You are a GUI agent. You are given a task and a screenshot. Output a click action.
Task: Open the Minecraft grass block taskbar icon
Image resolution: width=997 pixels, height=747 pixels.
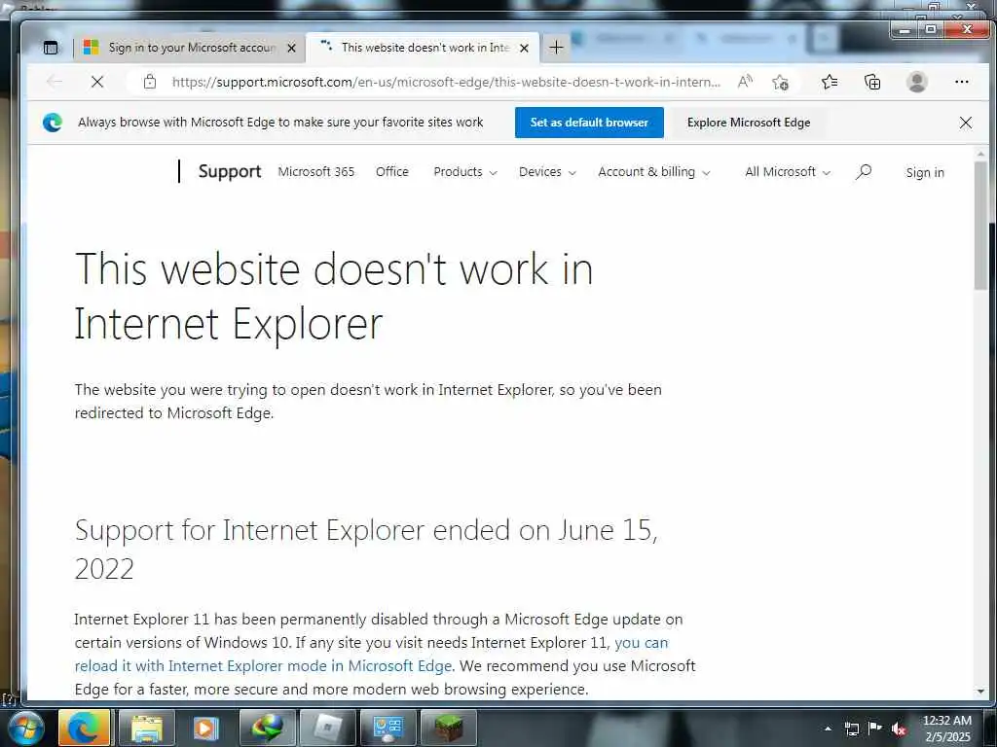448,728
